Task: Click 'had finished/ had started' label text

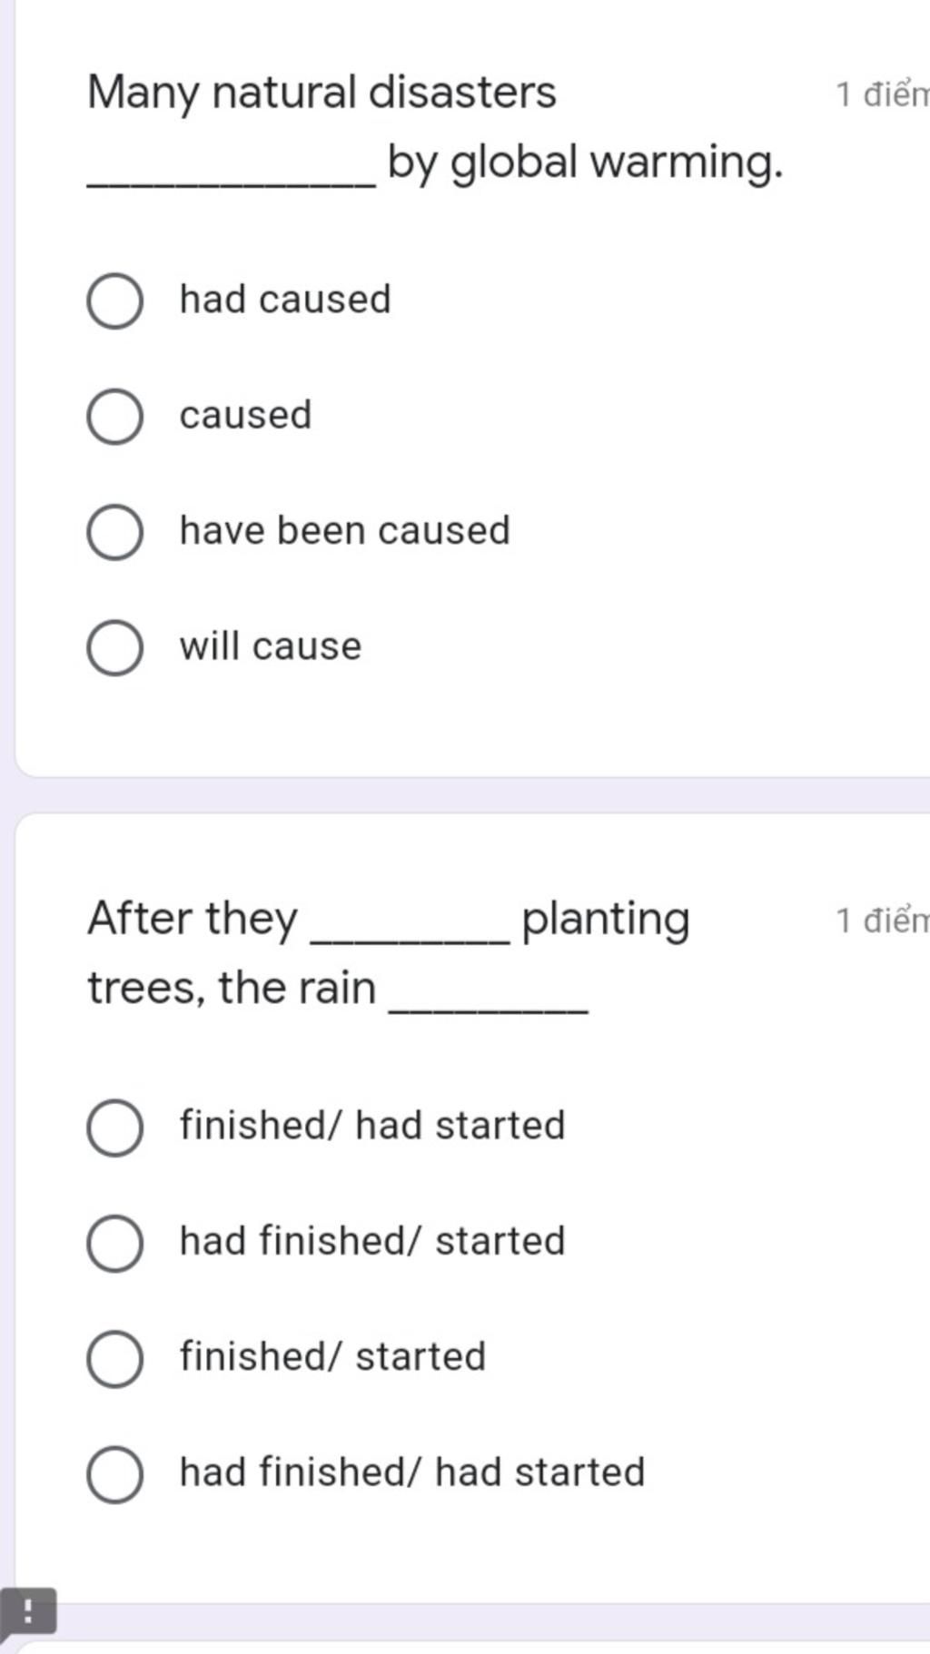Action: 412,1472
